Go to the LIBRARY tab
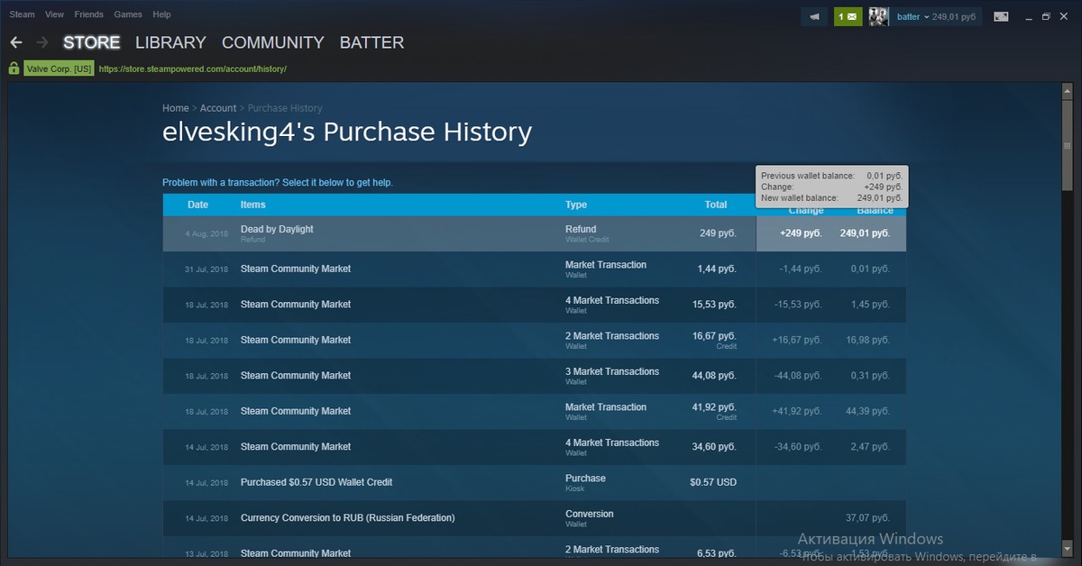This screenshot has width=1082, height=566. (x=170, y=42)
